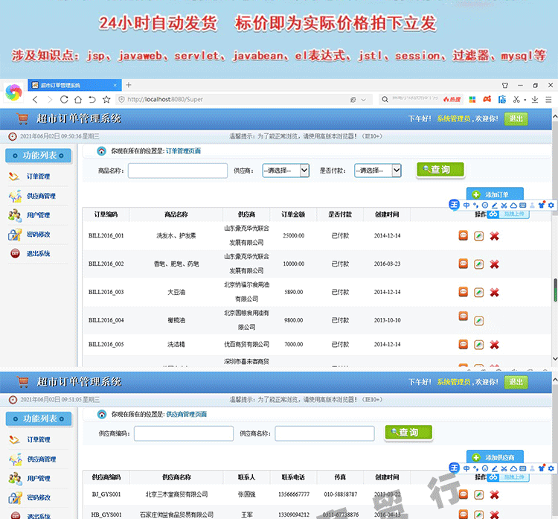This screenshot has width=558, height=519.
Task: Select 退出系统 in upper sidebar
Action: [38, 254]
